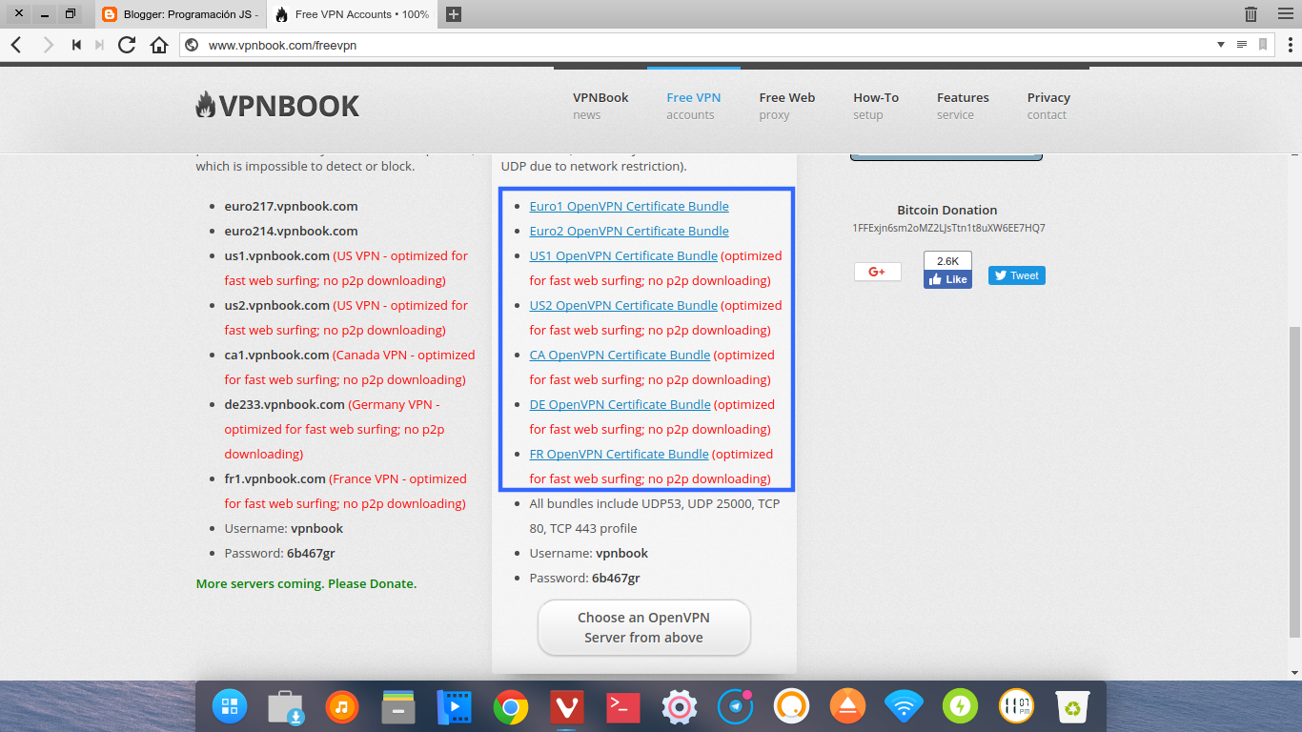The image size is (1302, 732).
Task: Click the rewind history icon
Action: coord(76,45)
